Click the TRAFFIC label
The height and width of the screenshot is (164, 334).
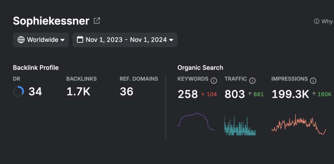(x=236, y=79)
